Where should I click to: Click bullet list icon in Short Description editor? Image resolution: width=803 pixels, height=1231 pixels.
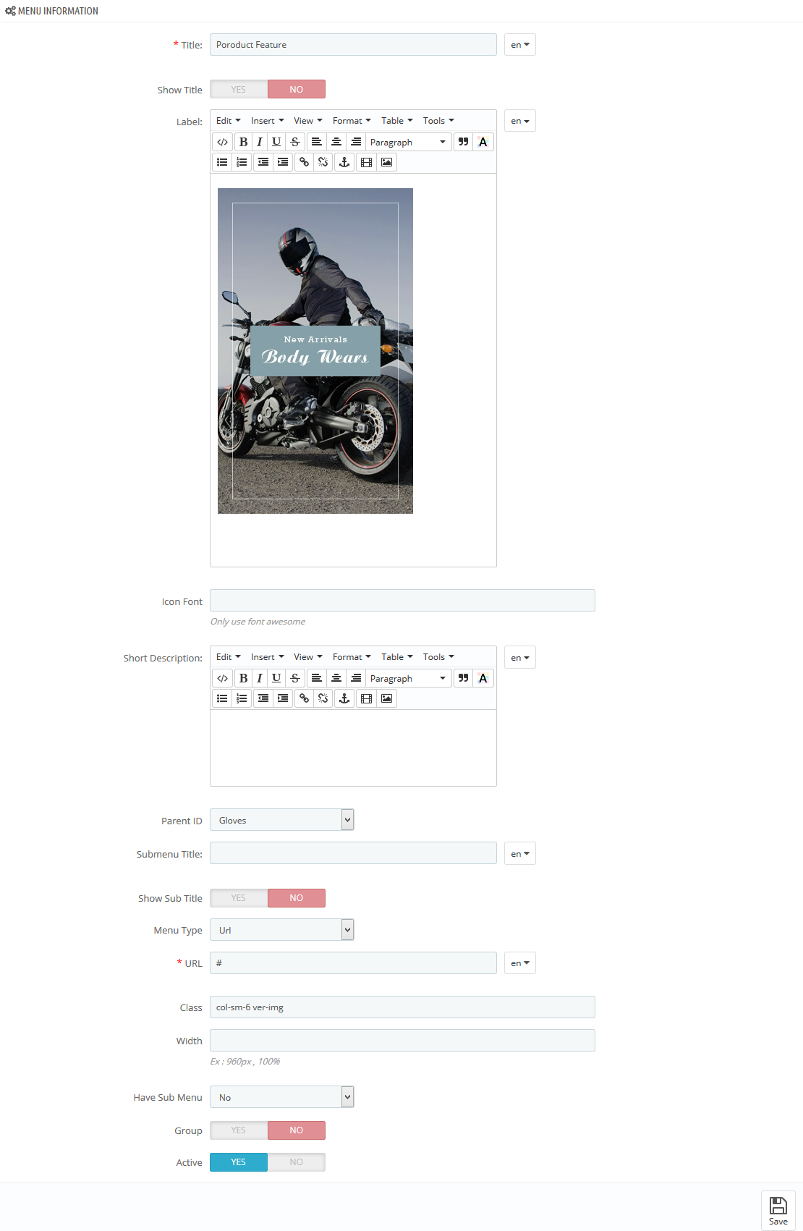coord(223,698)
